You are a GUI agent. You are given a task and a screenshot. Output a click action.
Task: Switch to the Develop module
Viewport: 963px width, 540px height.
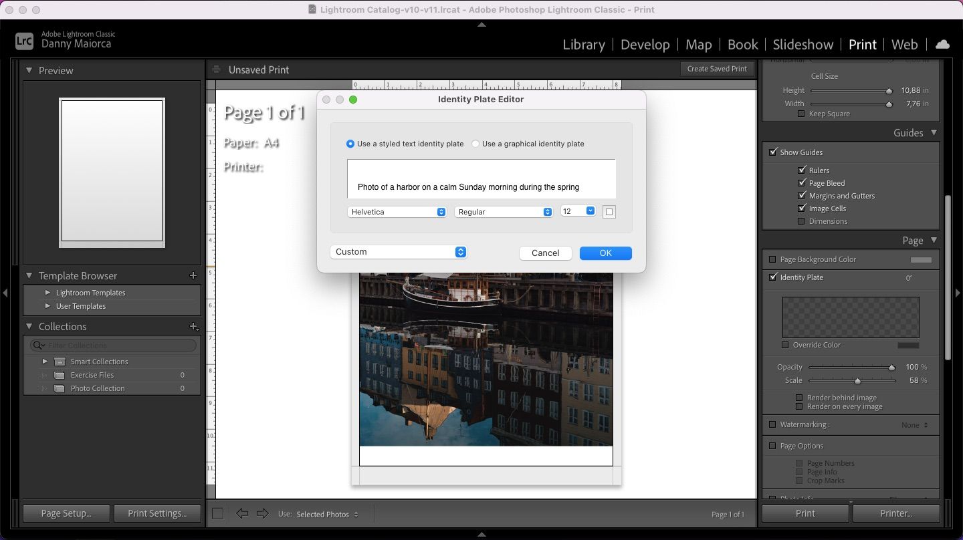tap(645, 44)
